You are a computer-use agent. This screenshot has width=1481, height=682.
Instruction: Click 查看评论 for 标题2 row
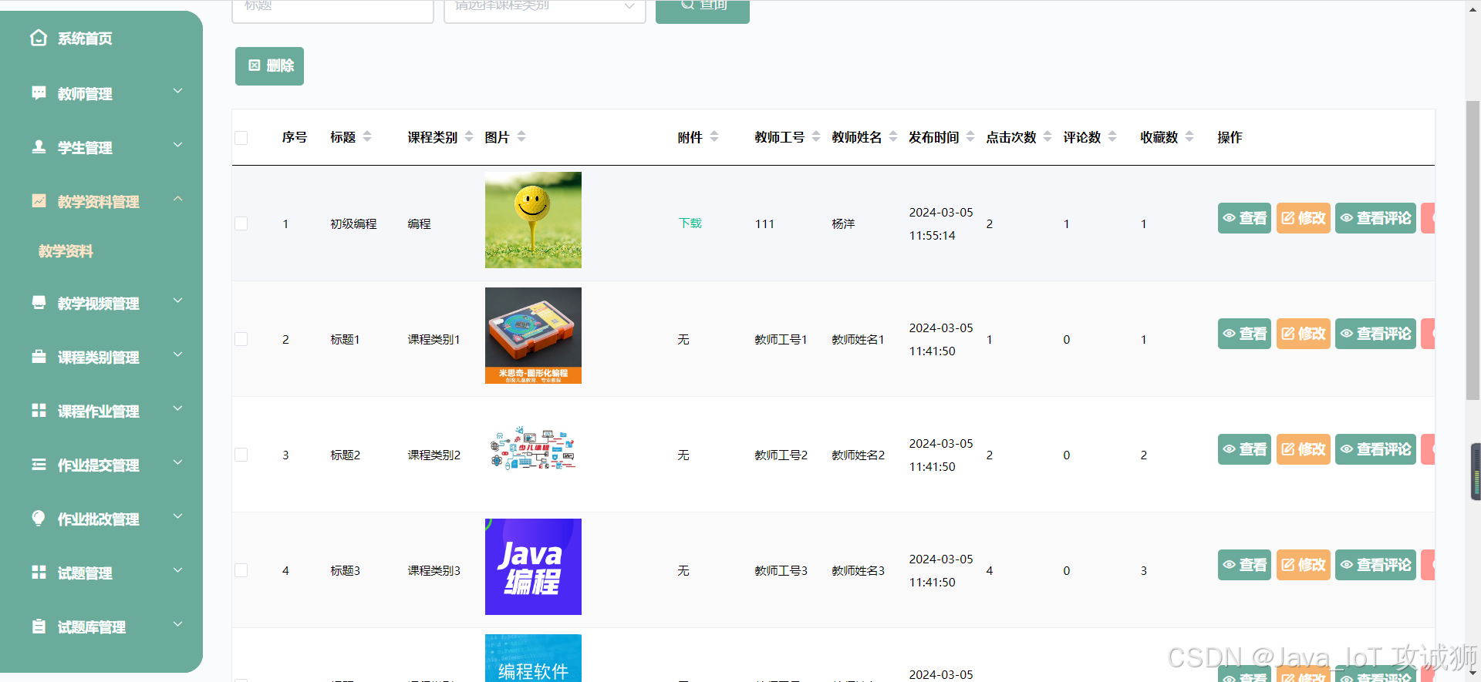(1375, 449)
